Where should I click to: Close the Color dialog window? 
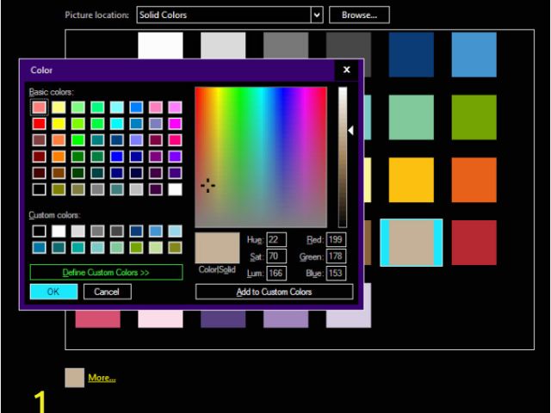pyautogui.click(x=347, y=70)
